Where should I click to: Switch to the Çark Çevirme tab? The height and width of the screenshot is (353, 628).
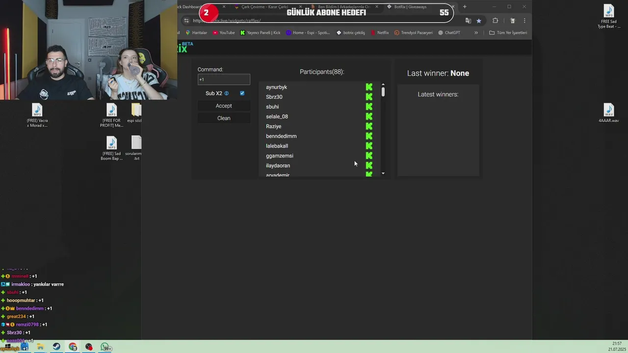265,7
